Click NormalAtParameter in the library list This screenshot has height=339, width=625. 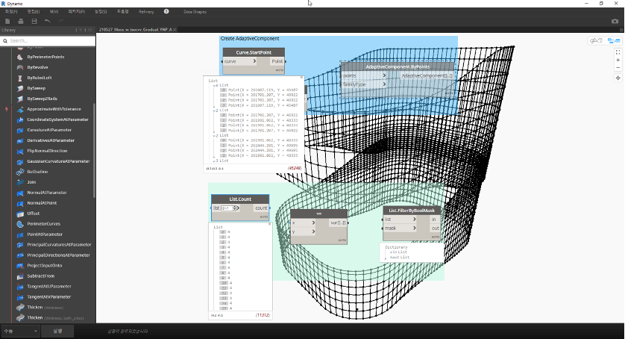(x=47, y=193)
